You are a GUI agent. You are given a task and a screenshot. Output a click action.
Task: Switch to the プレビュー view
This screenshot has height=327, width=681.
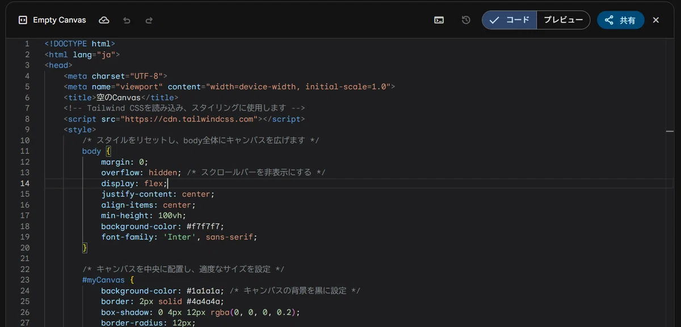click(563, 20)
